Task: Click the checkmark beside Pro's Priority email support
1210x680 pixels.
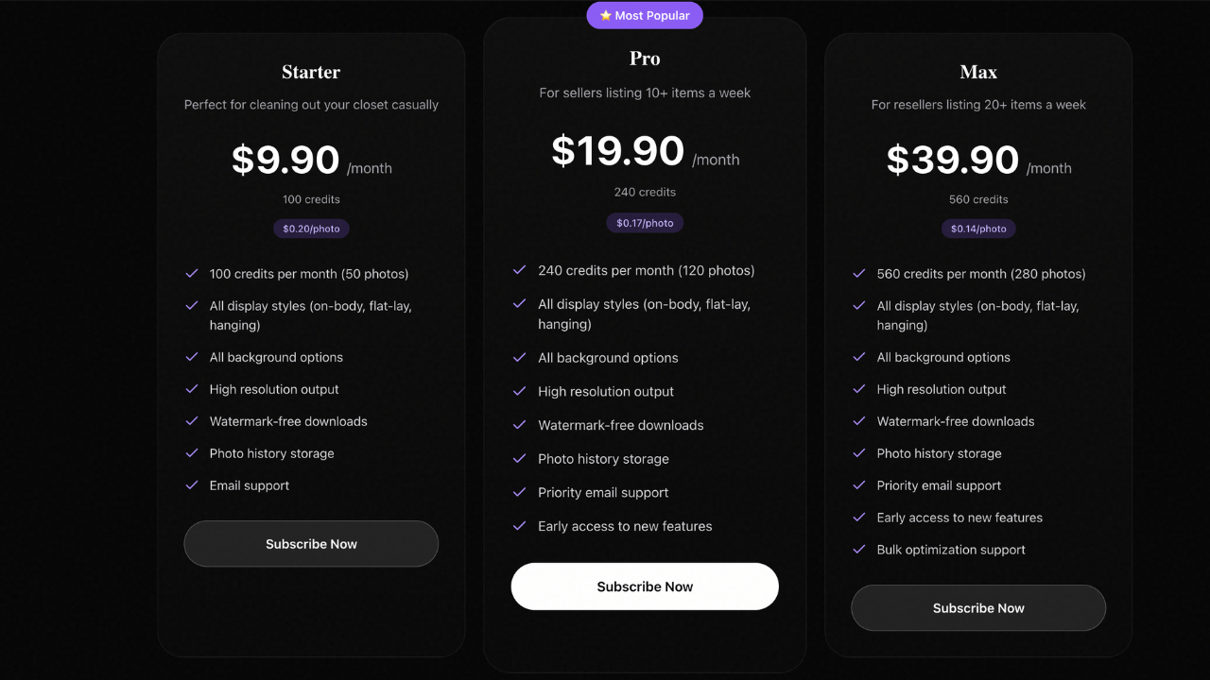Action: 519,492
